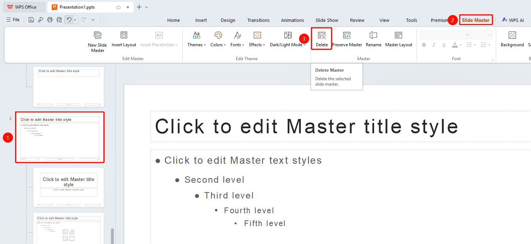Open the Colors theme dropdown
The image size is (531, 244).
tap(218, 39)
